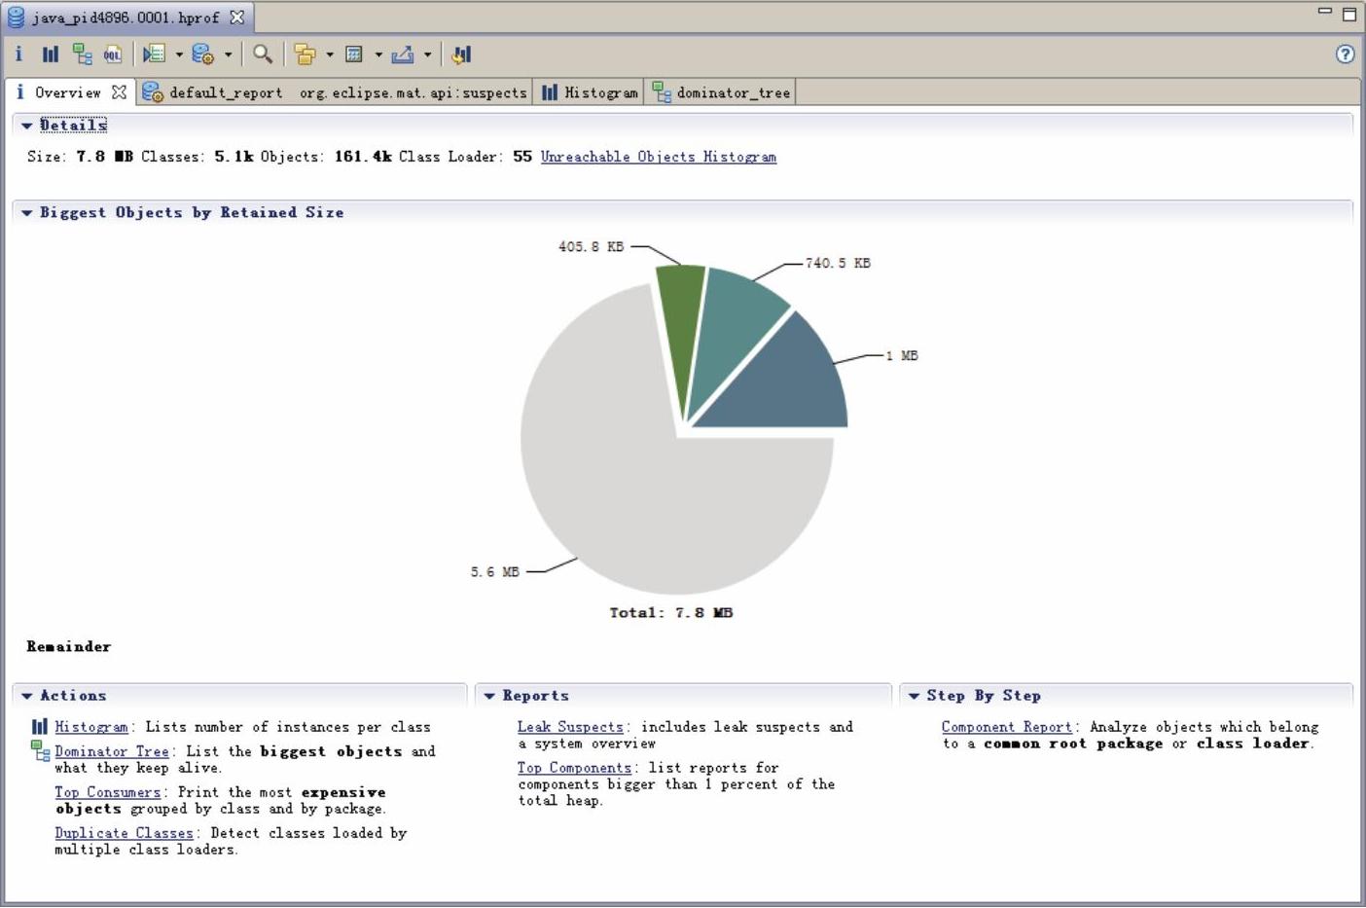
Task: Open the Top Components report link
Action: click(574, 768)
